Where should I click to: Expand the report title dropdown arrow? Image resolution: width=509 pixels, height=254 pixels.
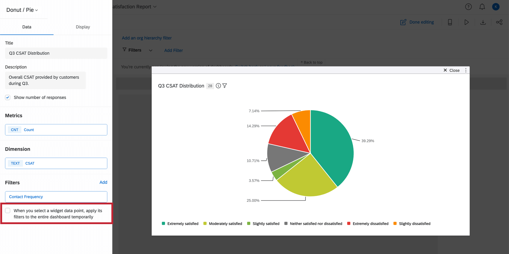tap(155, 7)
